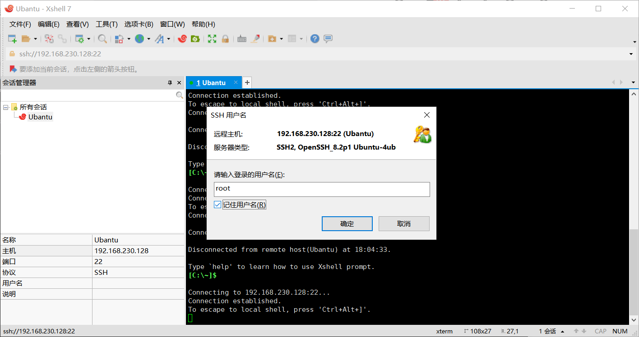Click the 192.168.230.128 host value cell
This screenshot has width=639, height=337.
tap(138, 251)
